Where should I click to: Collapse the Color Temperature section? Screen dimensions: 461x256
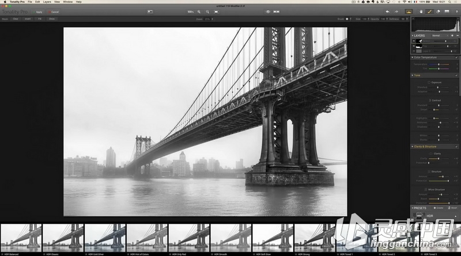[x=413, y=58]
